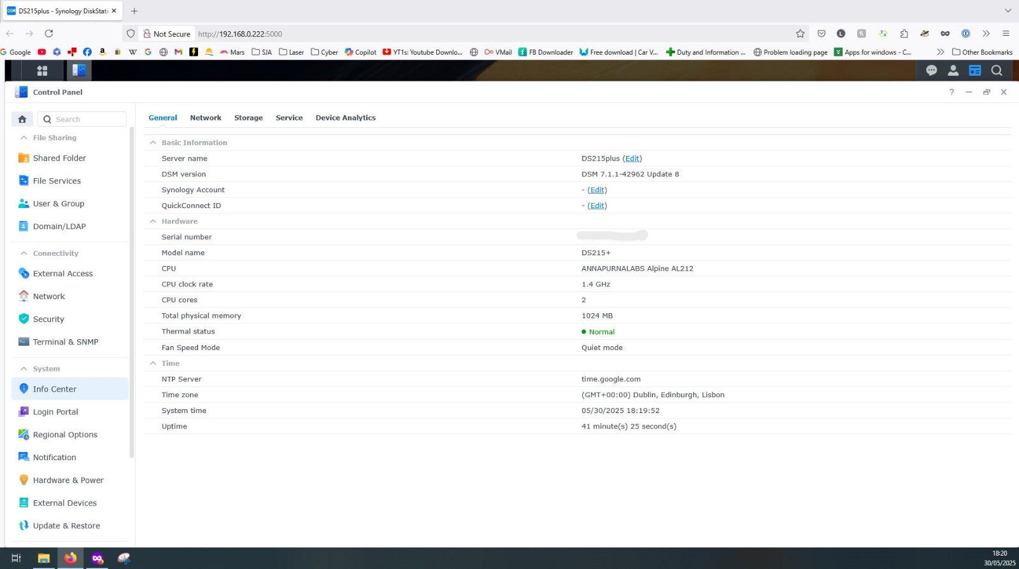Switch to the Network tab in Info Center
The image size is (1019, 569).
[206, 118]
